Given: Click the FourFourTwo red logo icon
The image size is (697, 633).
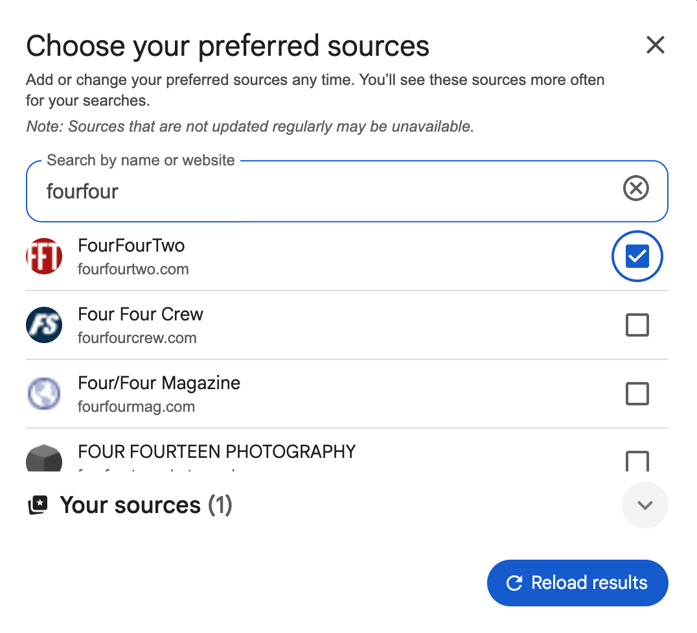Looking at the screenshot, I should click(x=44, y=256).
